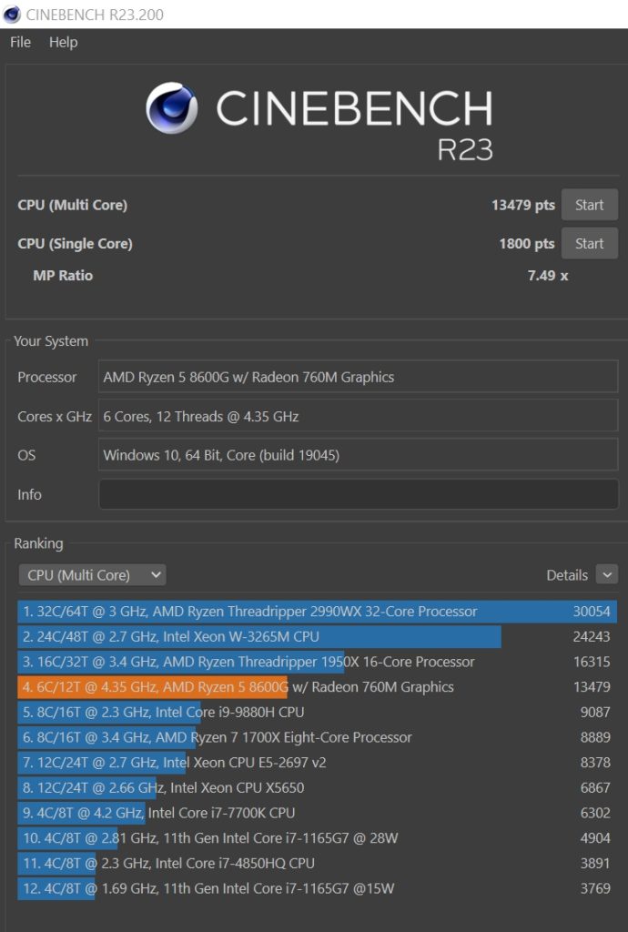Screen dimensions: 628x932
Task: Click the CPU (Multi Core) label
Action: pyautogui.click(x=73, y=205)
